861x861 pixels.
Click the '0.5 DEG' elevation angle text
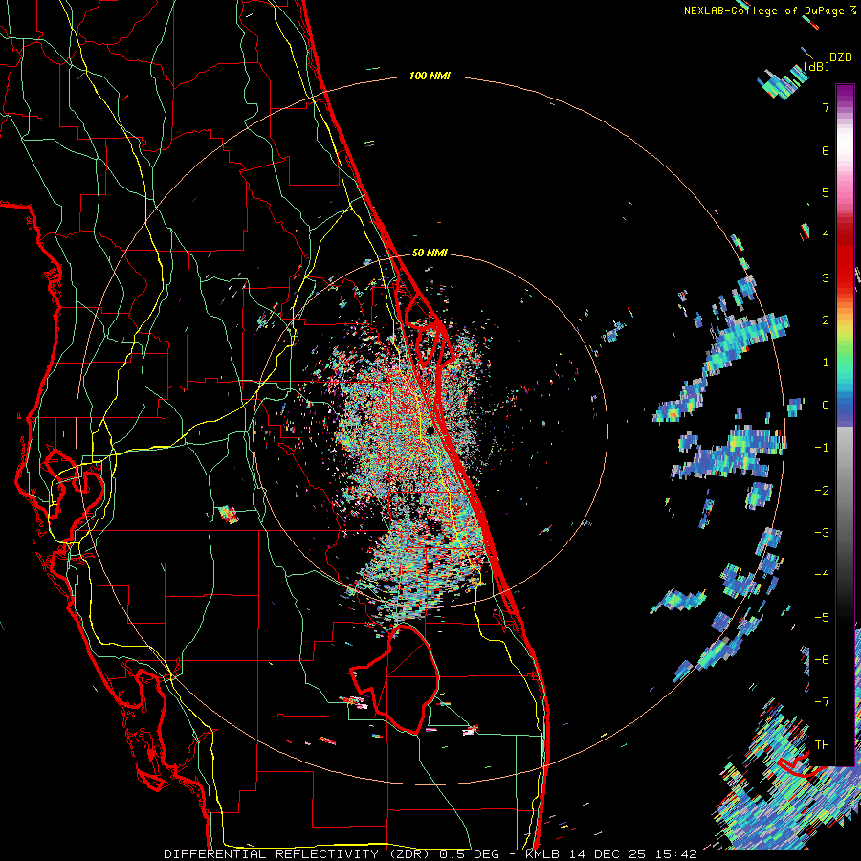pyautogui.click(x=469, y=854)
